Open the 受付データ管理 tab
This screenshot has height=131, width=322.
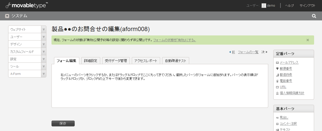click(116, 61)
